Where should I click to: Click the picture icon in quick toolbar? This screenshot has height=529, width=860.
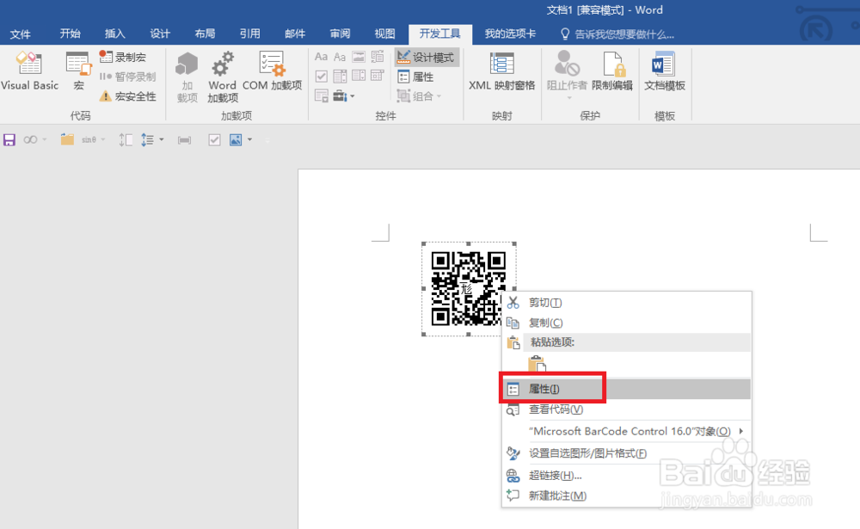coord(236,140)
